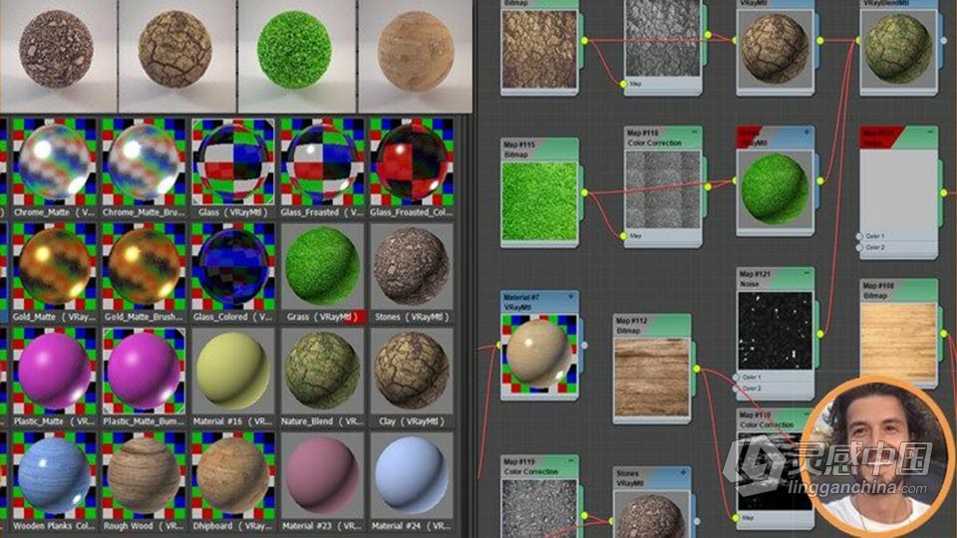The height and width of the screenshot is (538, 957).
Task: Expand the grass VRayMtl node with plus icon
Action: [x=806, y=132]
